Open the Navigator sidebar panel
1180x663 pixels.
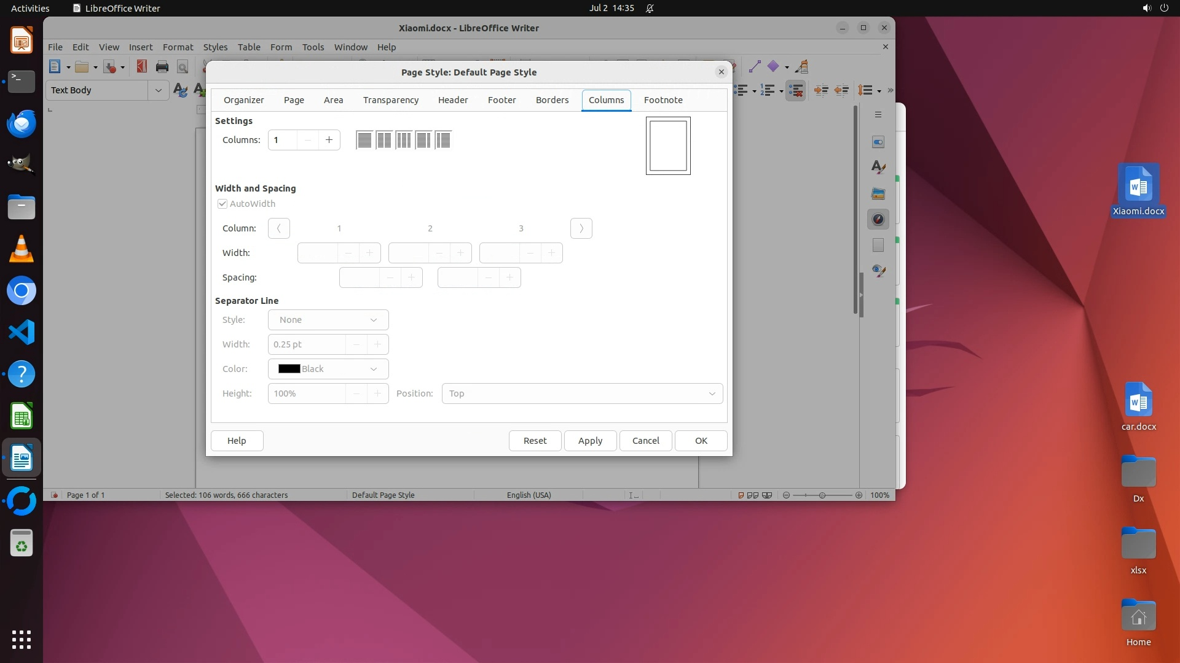click(878, 219)
